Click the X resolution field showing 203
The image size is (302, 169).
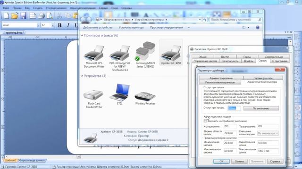click(230, 126)
